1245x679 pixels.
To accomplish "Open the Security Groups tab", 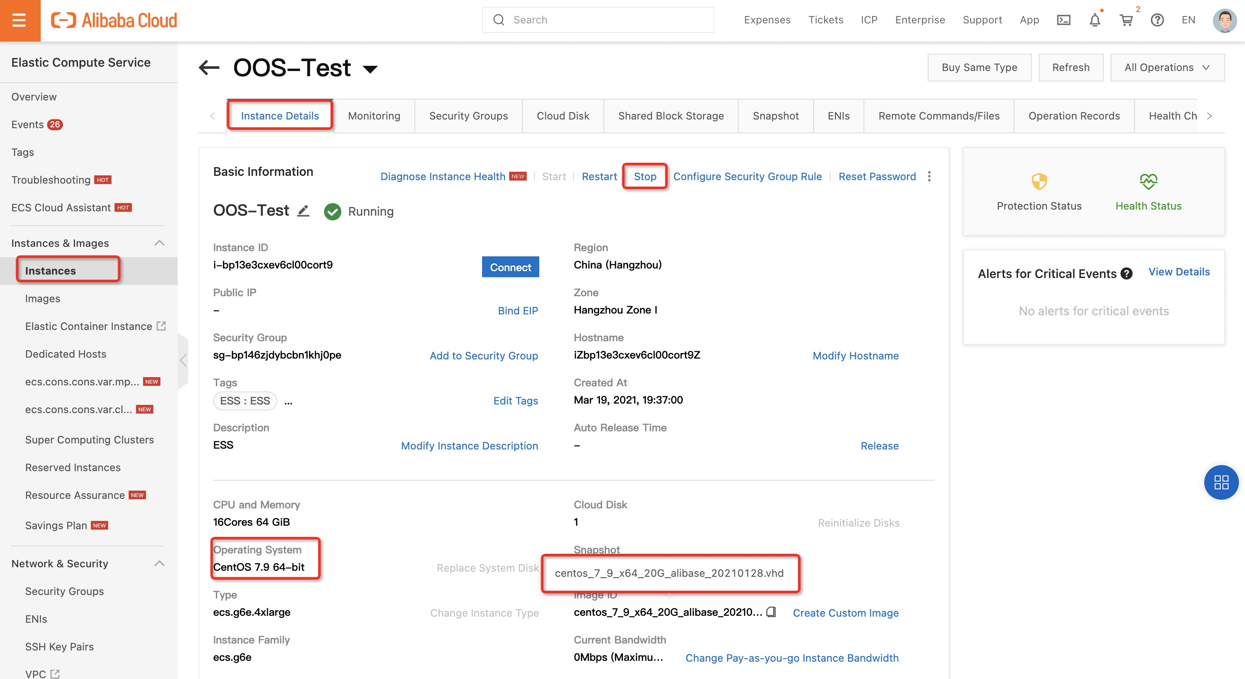I will pyautogui.click(x=468, y=116).
